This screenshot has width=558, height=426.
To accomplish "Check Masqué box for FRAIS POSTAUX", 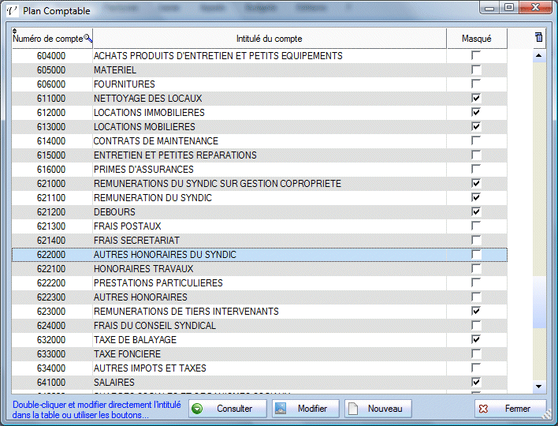I will (x=476, y=226).
